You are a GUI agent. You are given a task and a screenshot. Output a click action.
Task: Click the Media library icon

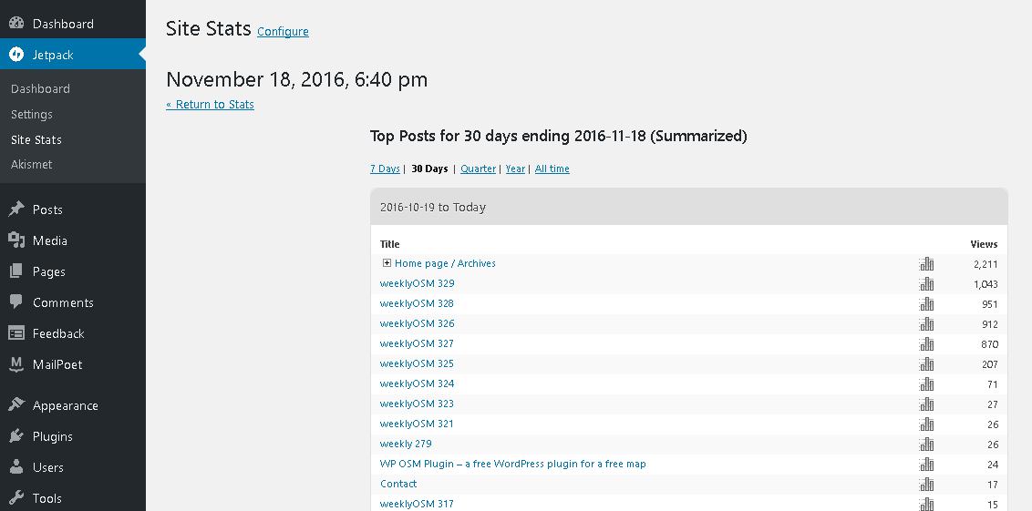pos(16,240)
